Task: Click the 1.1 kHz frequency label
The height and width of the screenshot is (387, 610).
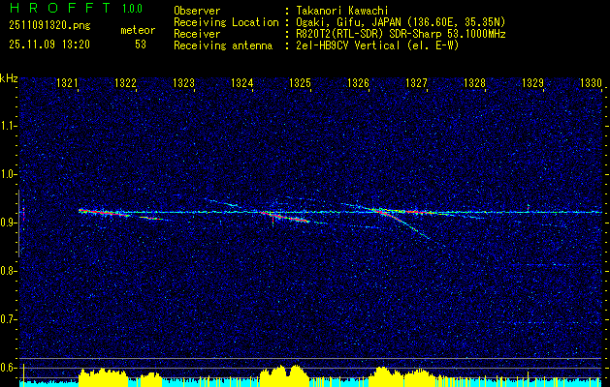Action: pyautogui.click(x=8, y=126)
